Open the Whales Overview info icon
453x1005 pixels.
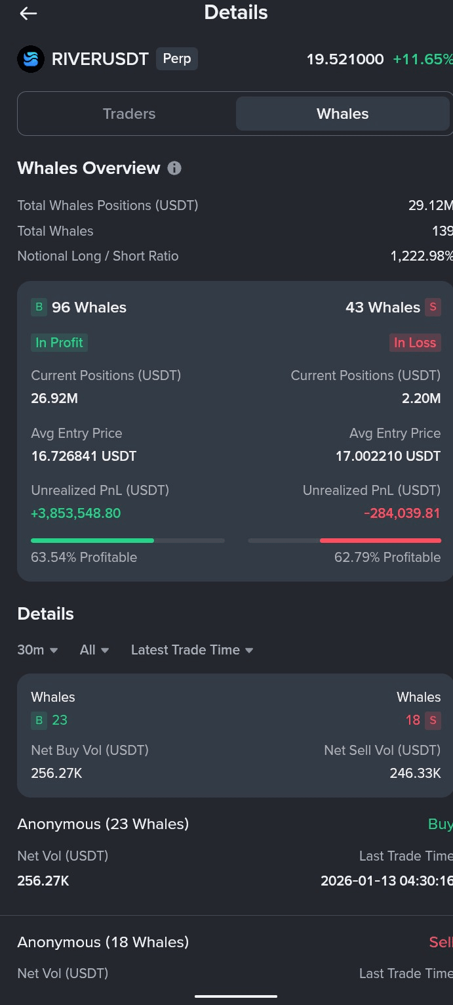tap(174, 168)
